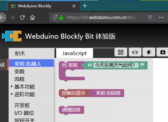Select the Webduino Blockly browser tab
Screen dimensions: 168x122
pos(44,6)
